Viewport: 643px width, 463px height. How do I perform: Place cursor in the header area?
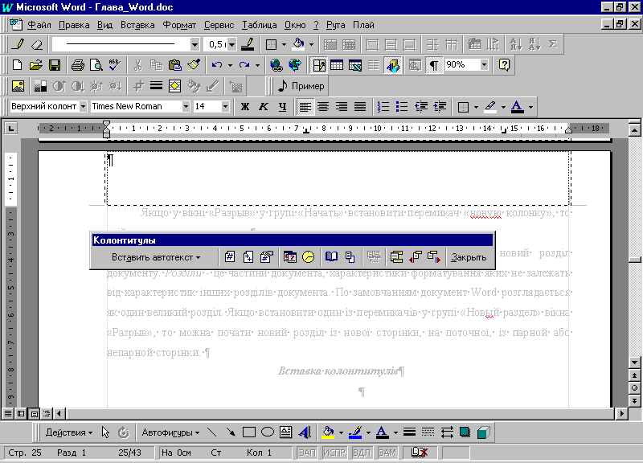click(338, 178)
